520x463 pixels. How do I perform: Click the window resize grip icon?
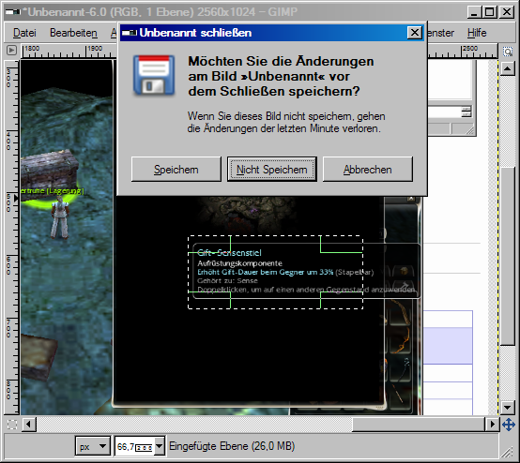click(x=507, y=452)
